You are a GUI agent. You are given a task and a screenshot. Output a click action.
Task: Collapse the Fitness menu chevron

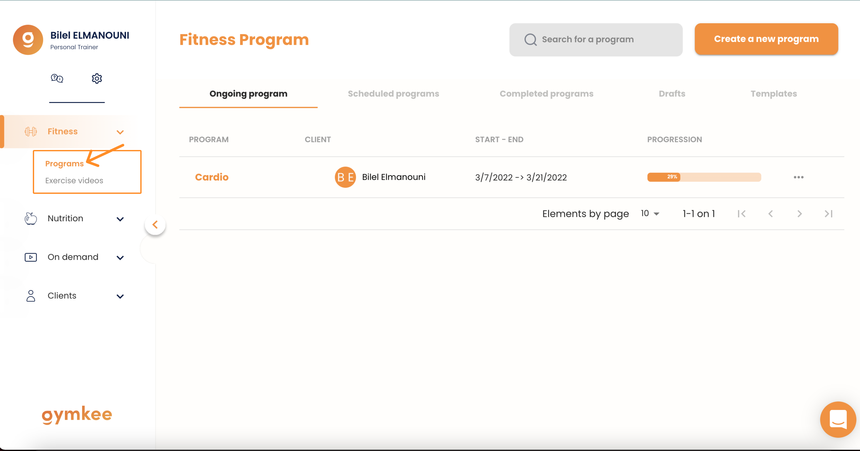(x=120, y=132)
